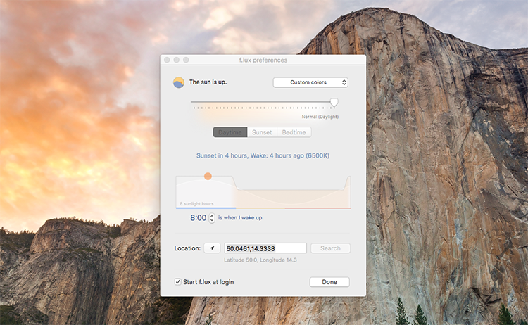This screenshot has width=528, height=325.
Task: Click the color temperature slider handle
Action: pos(334,103)
